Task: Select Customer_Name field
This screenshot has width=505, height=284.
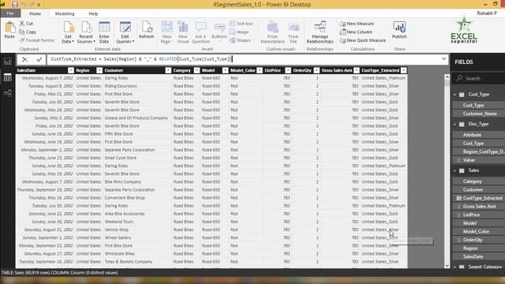Action: tap(480, 114)
